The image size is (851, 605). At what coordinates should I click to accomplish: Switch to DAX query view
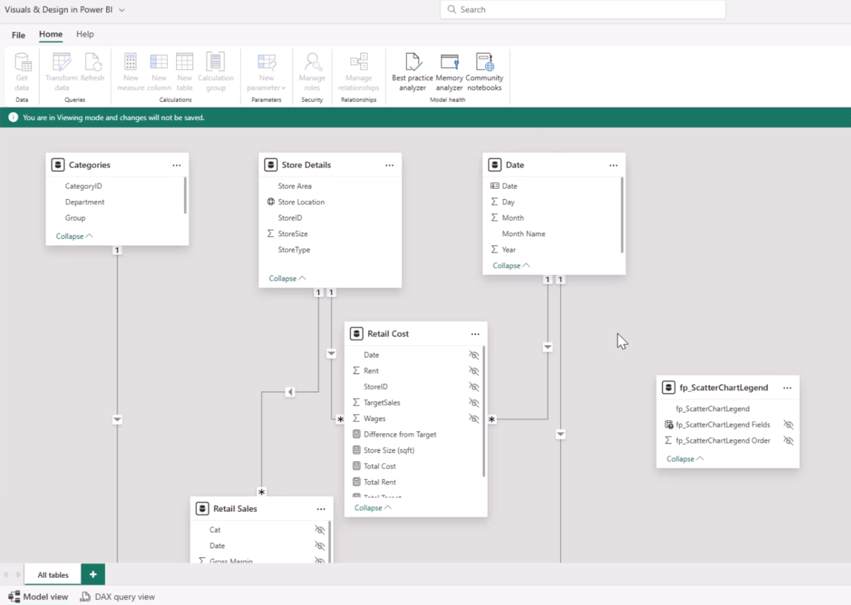(x=118, y=597)
